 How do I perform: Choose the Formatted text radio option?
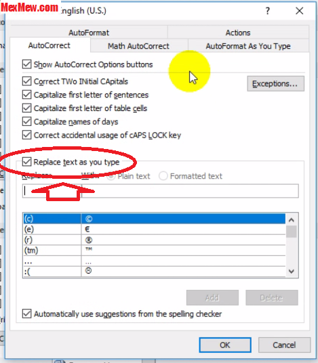tap(163, 176)
